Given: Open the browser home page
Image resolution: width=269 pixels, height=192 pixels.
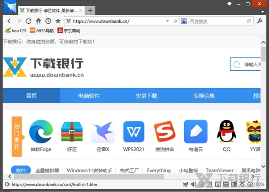Looking at the screenshot, I should (x=39, y=21).
